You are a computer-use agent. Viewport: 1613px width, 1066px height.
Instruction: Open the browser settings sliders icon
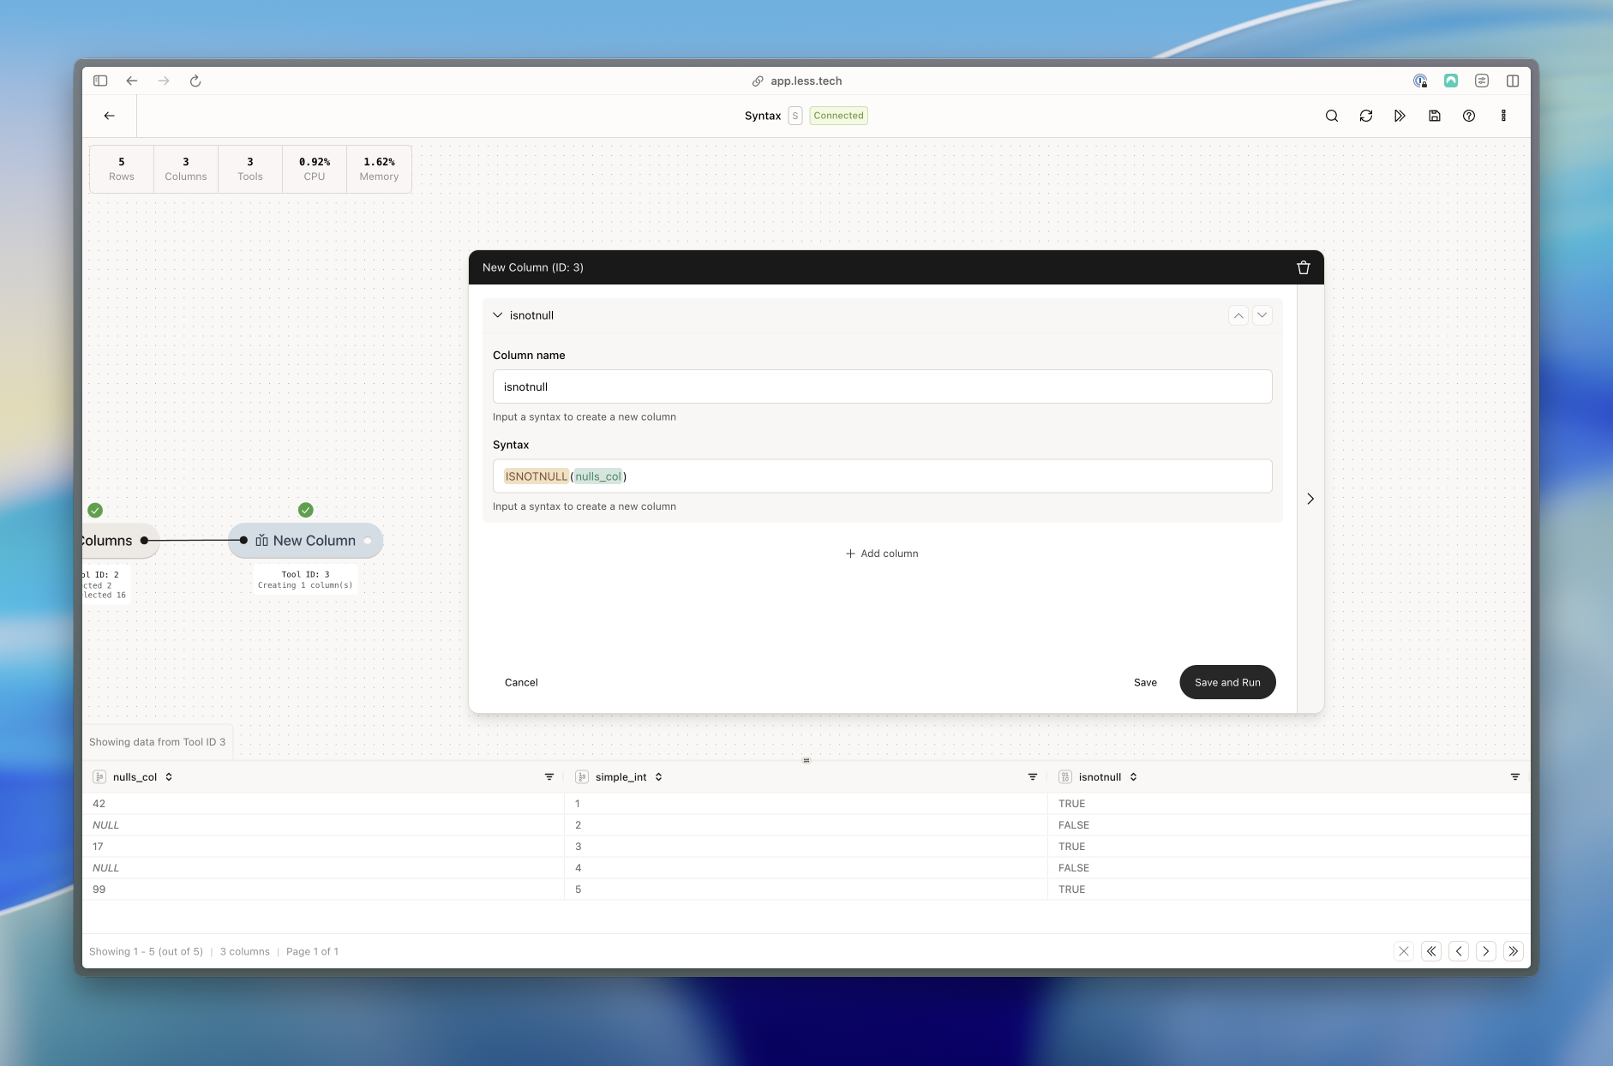point(1482,81)
